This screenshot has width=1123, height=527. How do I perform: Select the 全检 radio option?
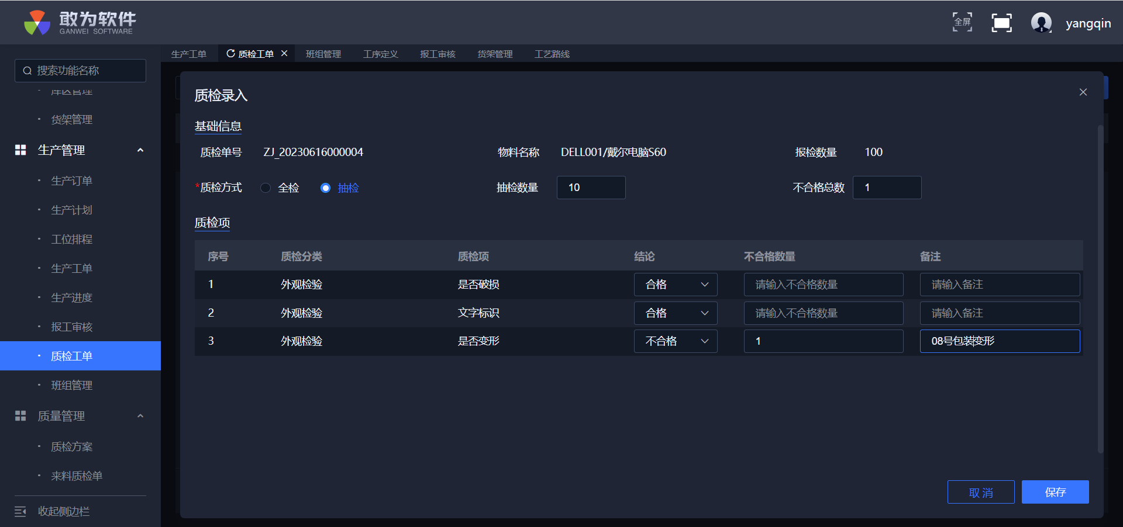click(x=266, y=188)
